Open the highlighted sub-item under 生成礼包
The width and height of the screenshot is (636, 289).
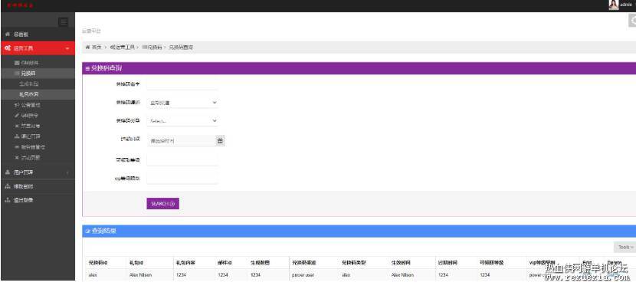click(38, 94)
